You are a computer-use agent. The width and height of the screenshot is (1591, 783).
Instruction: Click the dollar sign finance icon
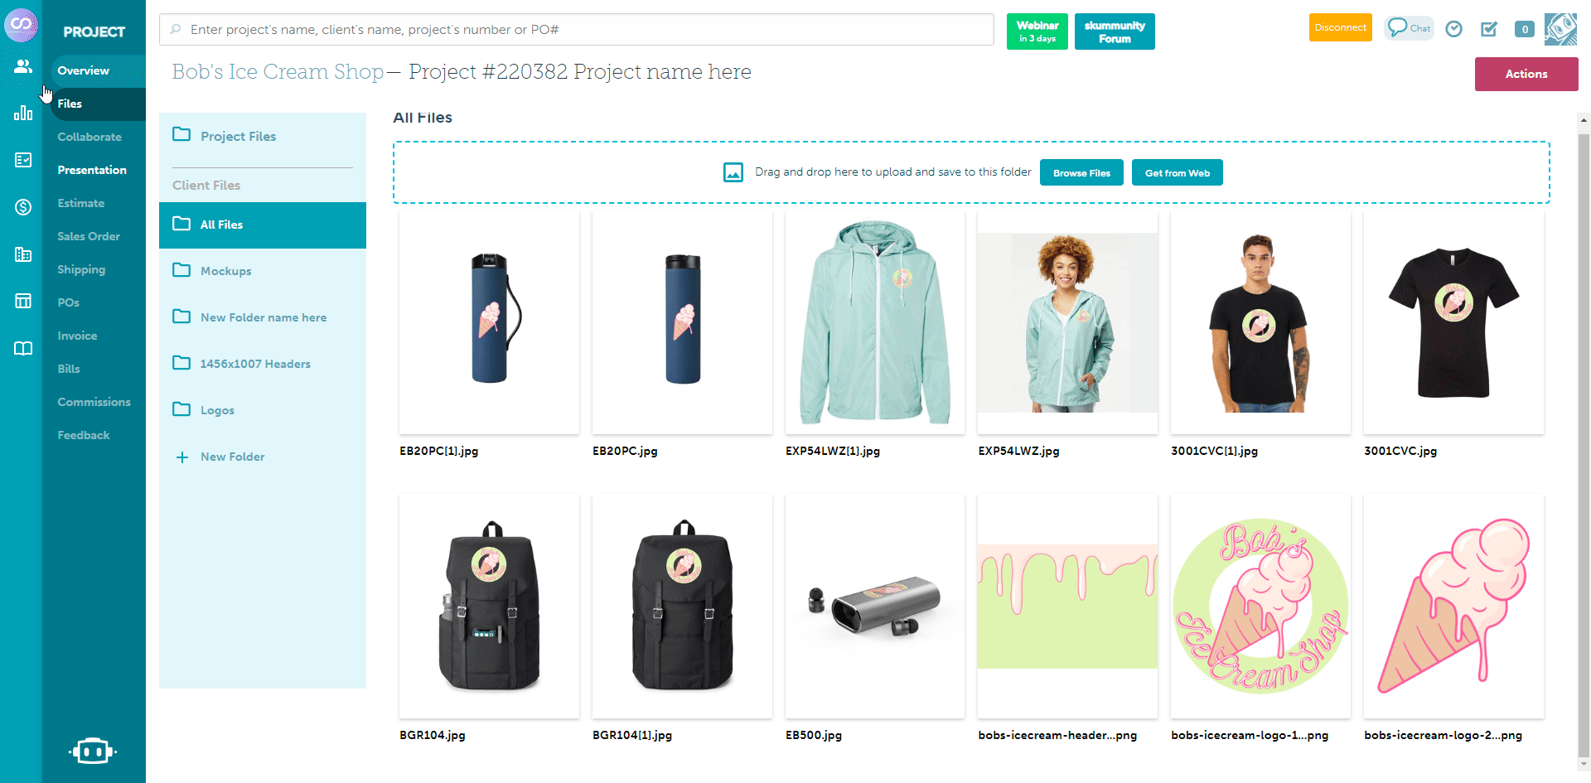tap(23, 207)
